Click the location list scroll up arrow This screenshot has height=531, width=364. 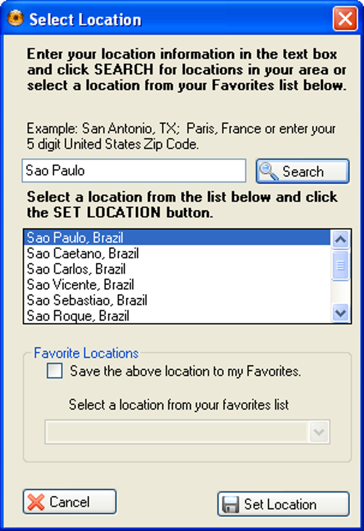(340, 239)
